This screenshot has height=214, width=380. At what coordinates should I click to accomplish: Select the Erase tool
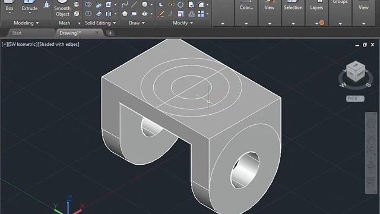(x=161, y=14)
